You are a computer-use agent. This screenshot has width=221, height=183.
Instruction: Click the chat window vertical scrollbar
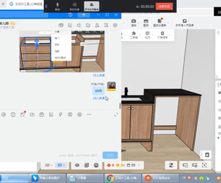click(x=120, y=106)
